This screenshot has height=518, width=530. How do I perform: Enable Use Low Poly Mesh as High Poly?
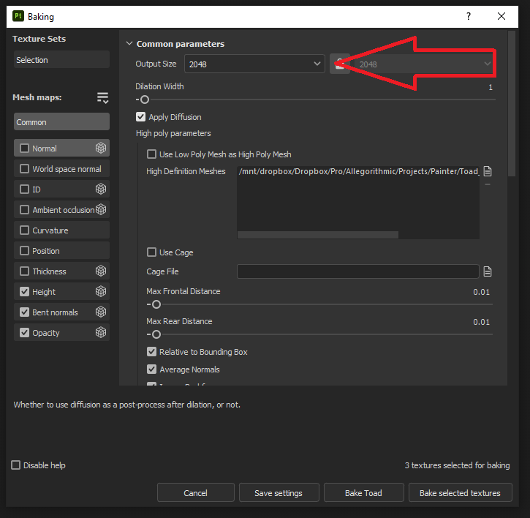pos(152,154)
